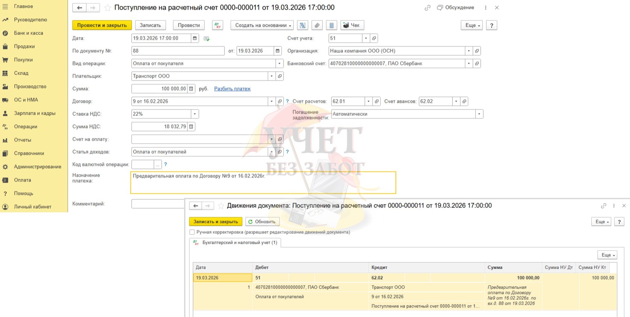
Task: Enable the Ручная корректировка checkbox
Action: tap(192, 232)
